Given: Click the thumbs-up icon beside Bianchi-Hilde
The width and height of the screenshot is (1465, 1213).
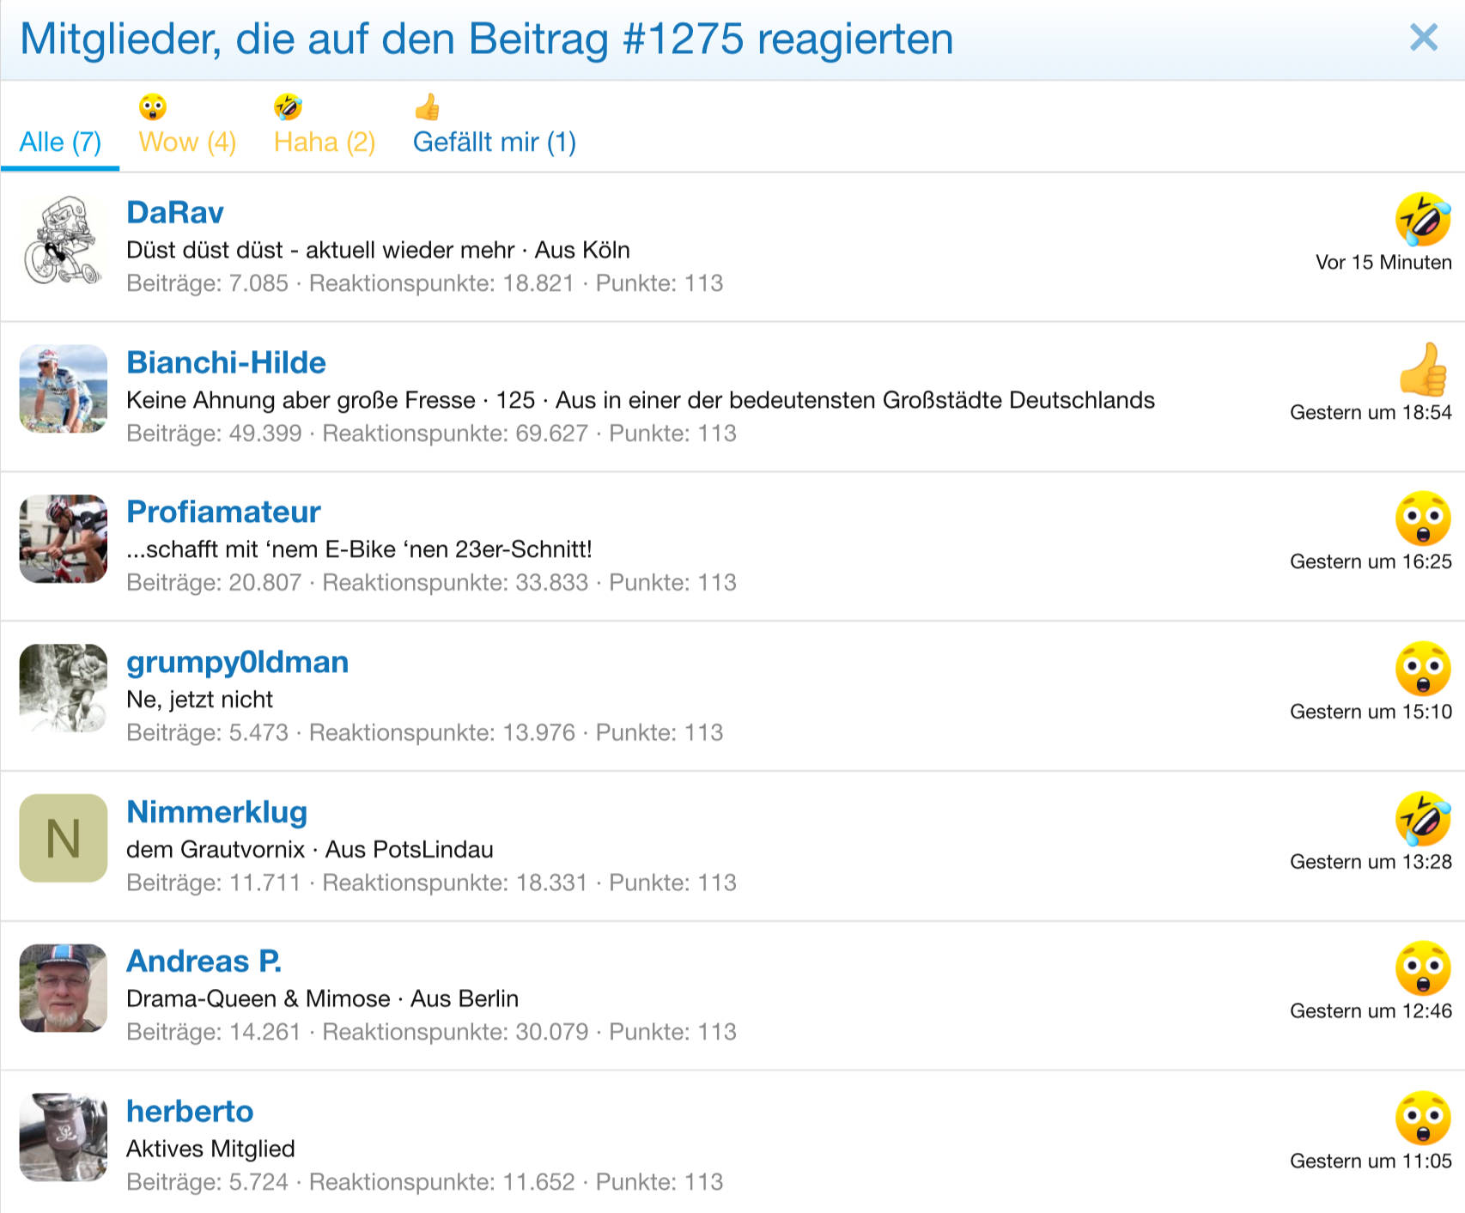Looking at the screenshot, I should click(1422, 369).
